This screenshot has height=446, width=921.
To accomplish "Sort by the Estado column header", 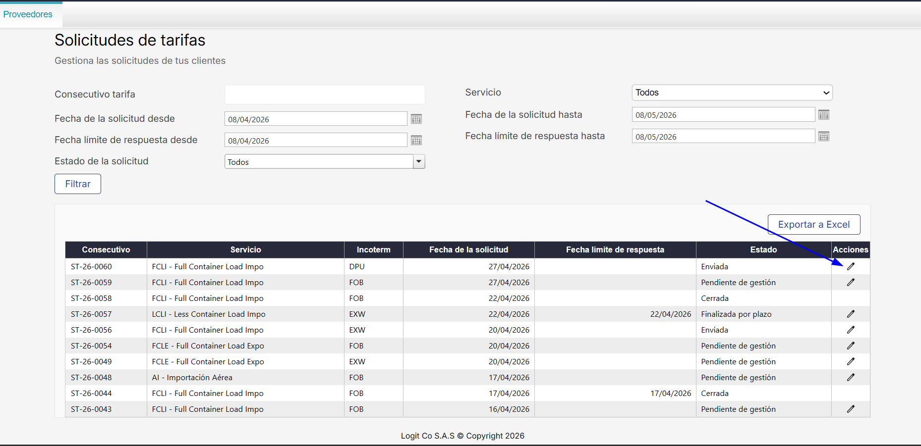I will click(x=763, y=249).
